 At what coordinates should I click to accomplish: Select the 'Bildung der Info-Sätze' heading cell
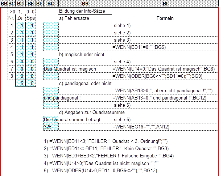tap(85, 11)
